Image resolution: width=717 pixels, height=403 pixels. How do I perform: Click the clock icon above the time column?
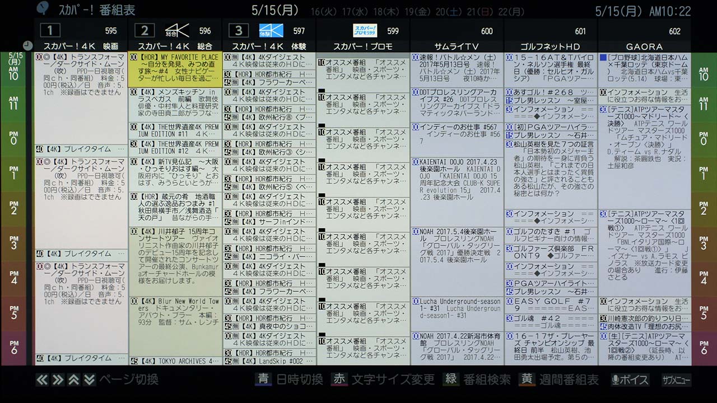pos(28,46)
